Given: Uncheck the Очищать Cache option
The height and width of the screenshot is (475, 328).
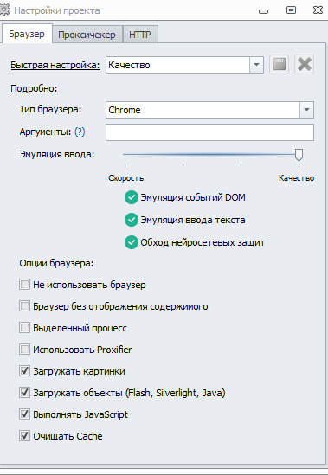Looking at the screenshot, I should 24,436.
